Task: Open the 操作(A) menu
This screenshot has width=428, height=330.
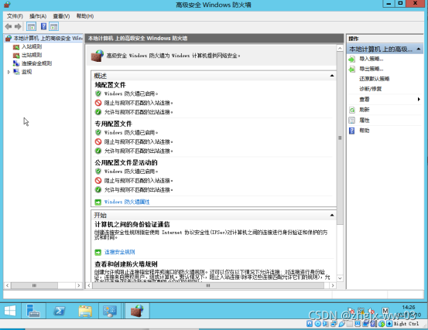Action: click(x=38, y=16)
